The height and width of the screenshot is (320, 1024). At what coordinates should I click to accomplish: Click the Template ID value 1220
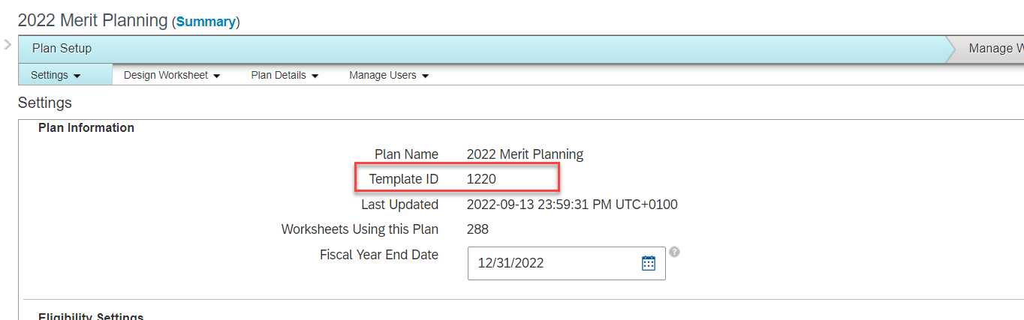[x=481, y=179]
